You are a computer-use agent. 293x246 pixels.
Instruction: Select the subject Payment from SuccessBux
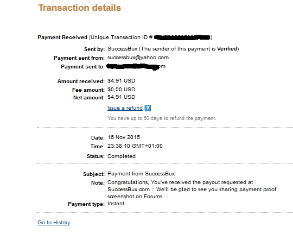coord(141,174)
